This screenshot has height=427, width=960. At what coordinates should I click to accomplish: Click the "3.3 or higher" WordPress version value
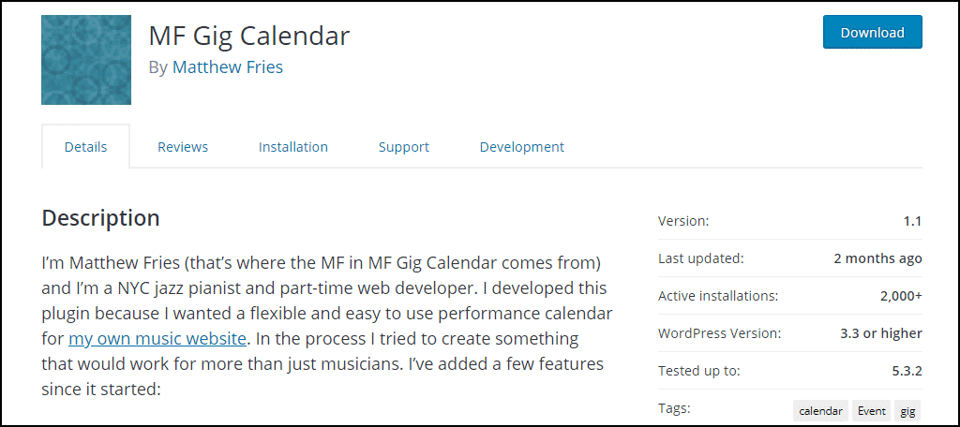(881, 333)
